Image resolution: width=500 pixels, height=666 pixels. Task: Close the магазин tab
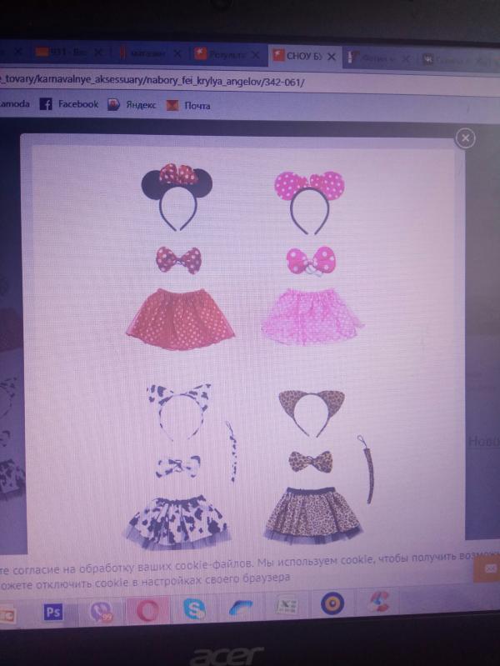click(177, 54)
